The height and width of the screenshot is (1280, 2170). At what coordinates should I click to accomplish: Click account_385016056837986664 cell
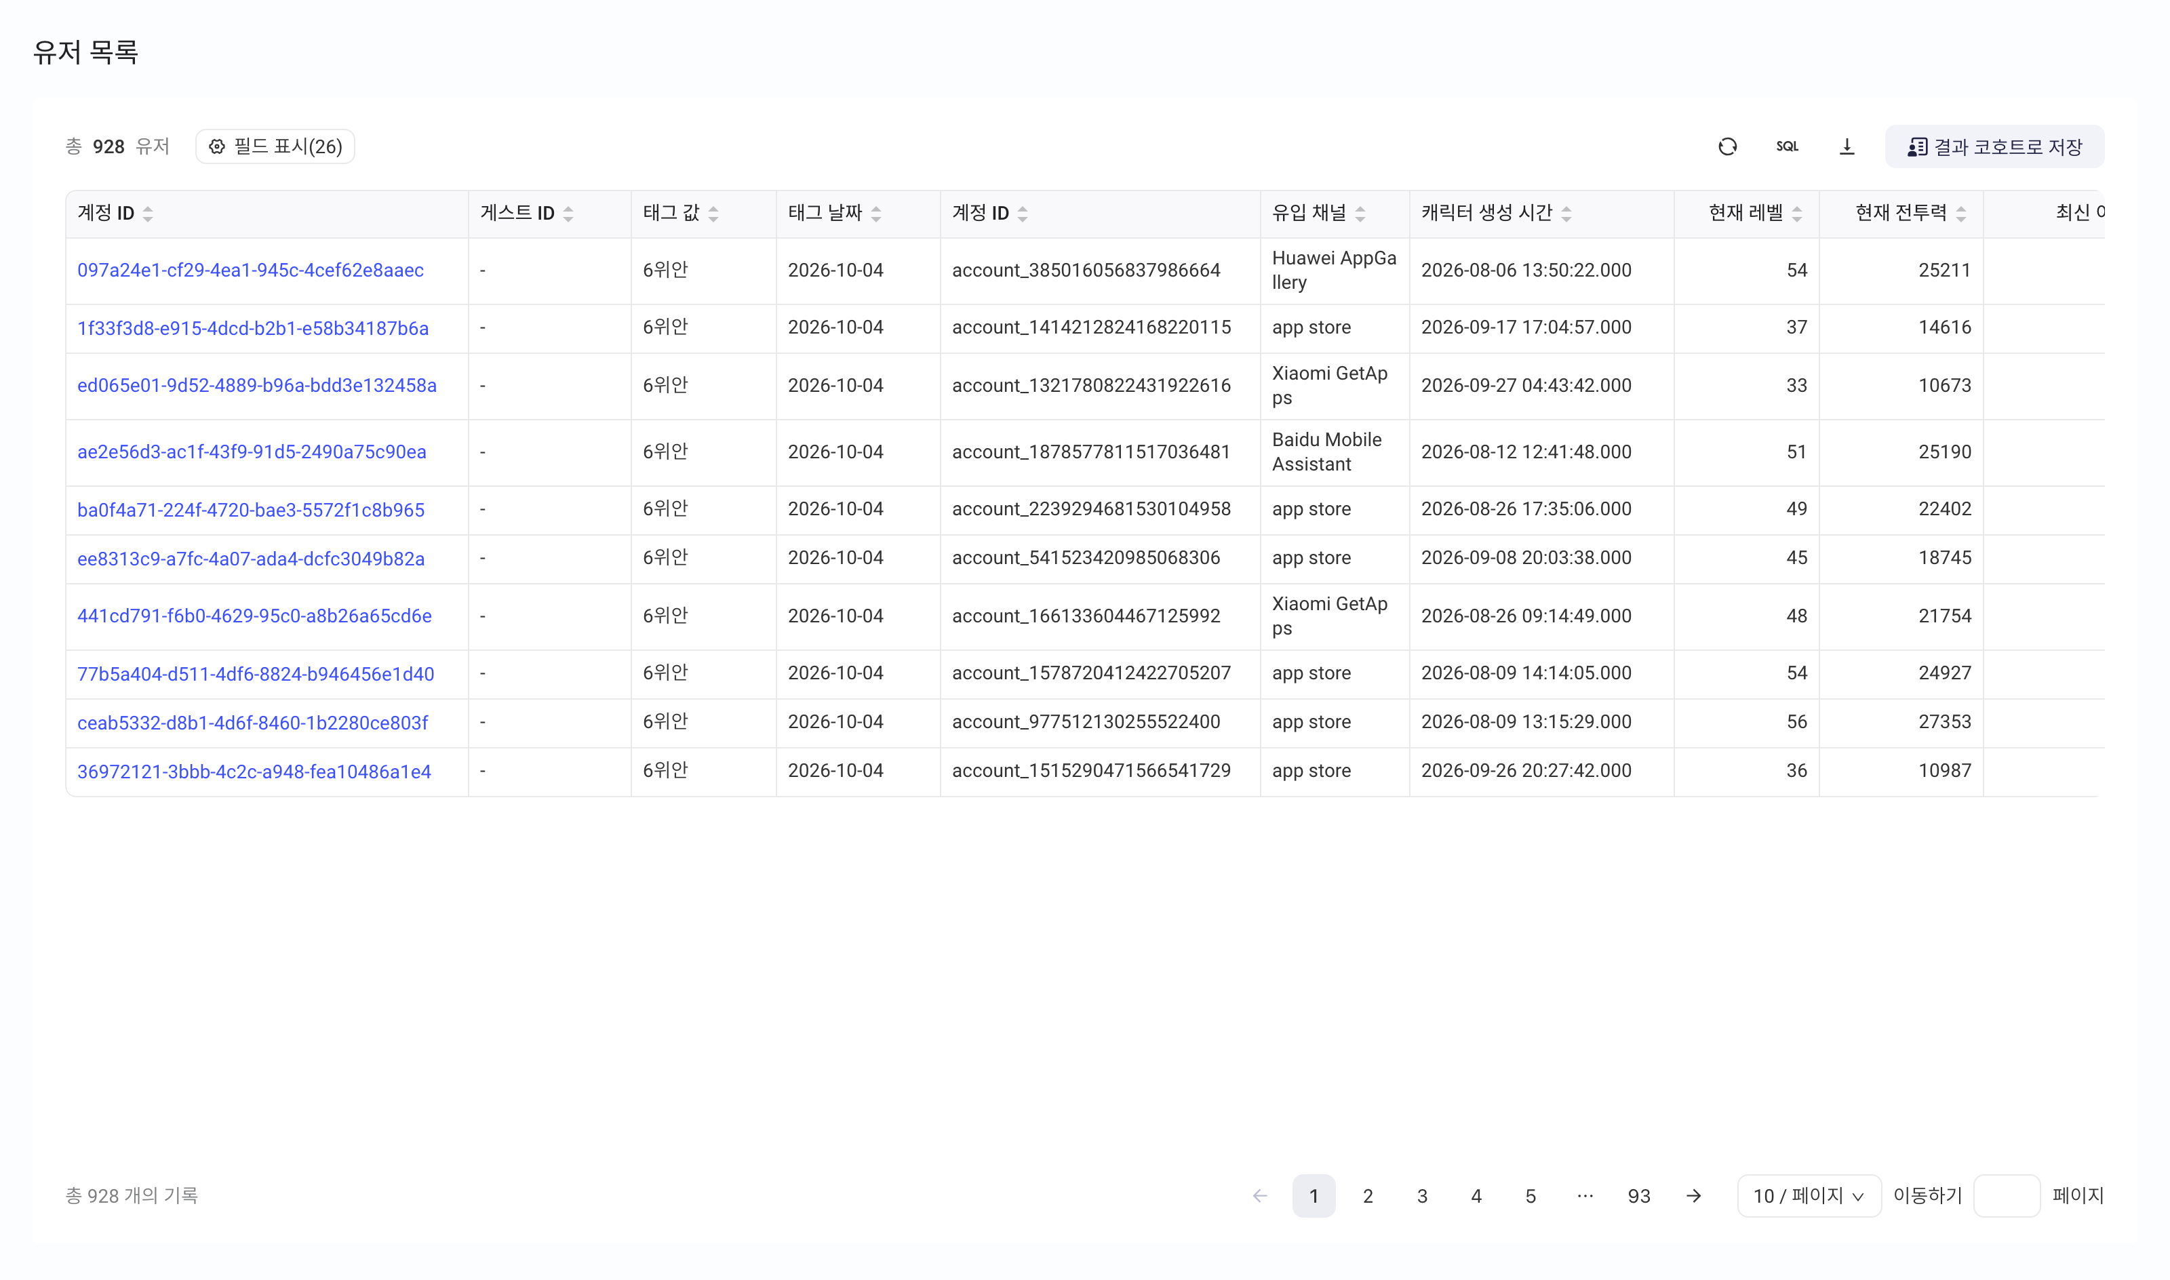1086,270
